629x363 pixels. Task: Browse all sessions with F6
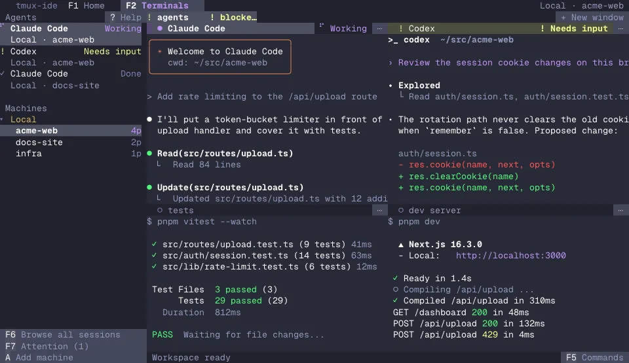pyautogui.click(x=63, y=335)
